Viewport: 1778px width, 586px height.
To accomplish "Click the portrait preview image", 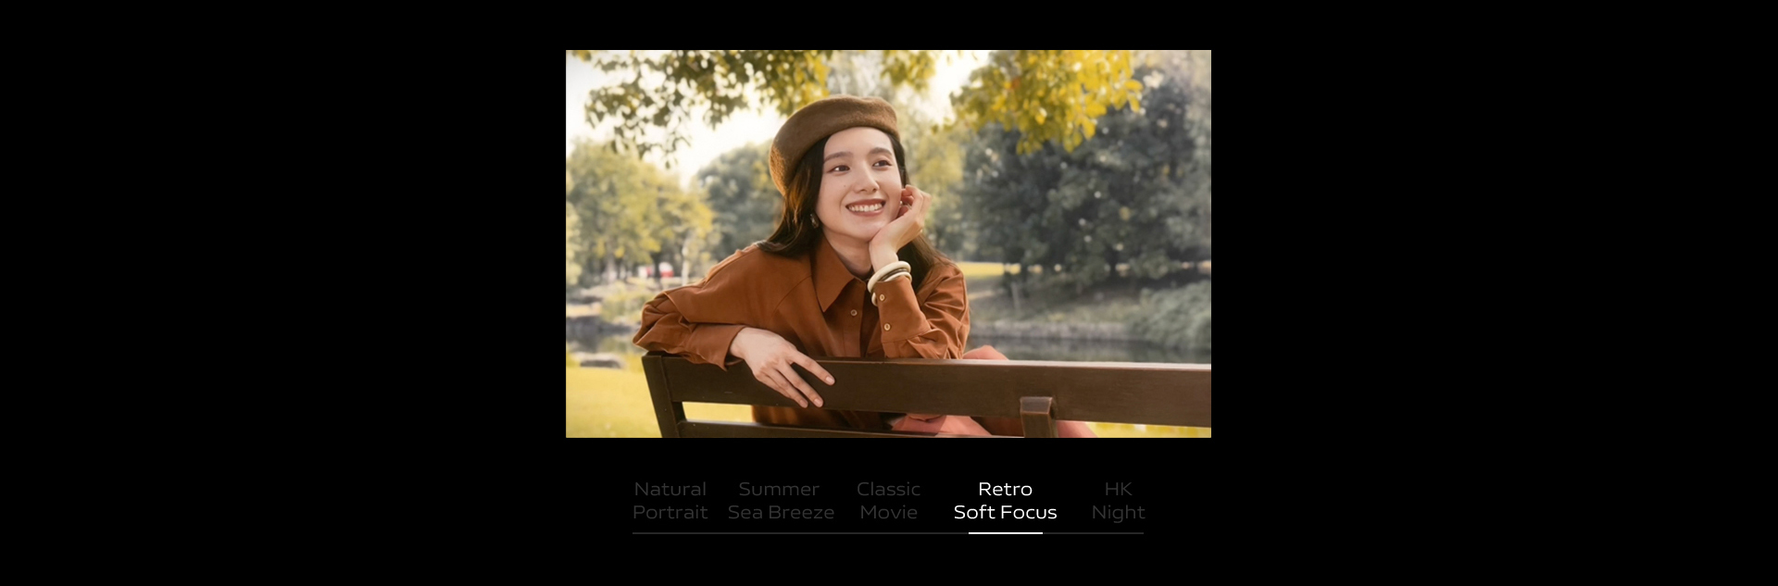I will (x=888, y=243).
